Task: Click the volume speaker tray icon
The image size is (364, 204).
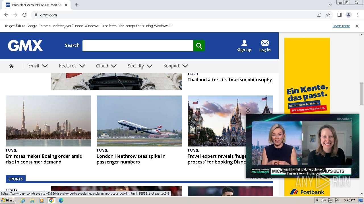Action: click(x=323, y=200)
